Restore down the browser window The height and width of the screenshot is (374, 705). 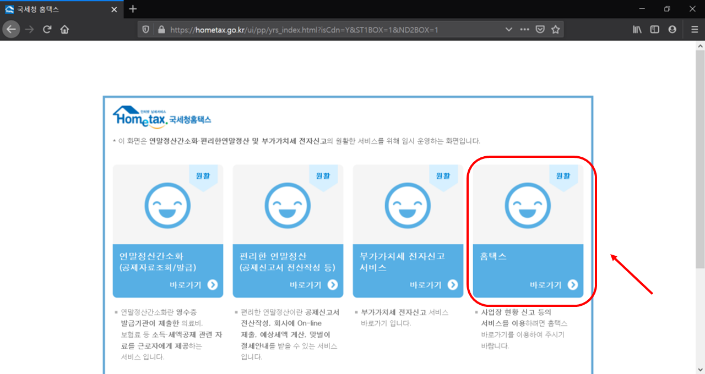tap(667, 9)
